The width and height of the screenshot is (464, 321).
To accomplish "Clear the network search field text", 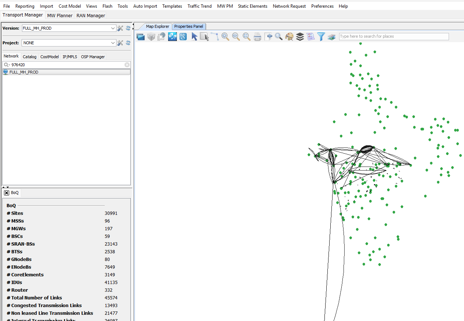I will [x=127, y=65].
